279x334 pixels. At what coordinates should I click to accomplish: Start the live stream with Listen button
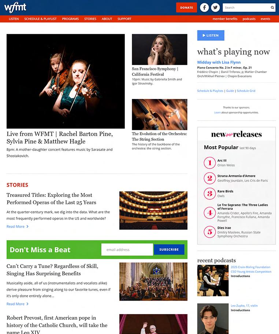(x=211, y=35)
